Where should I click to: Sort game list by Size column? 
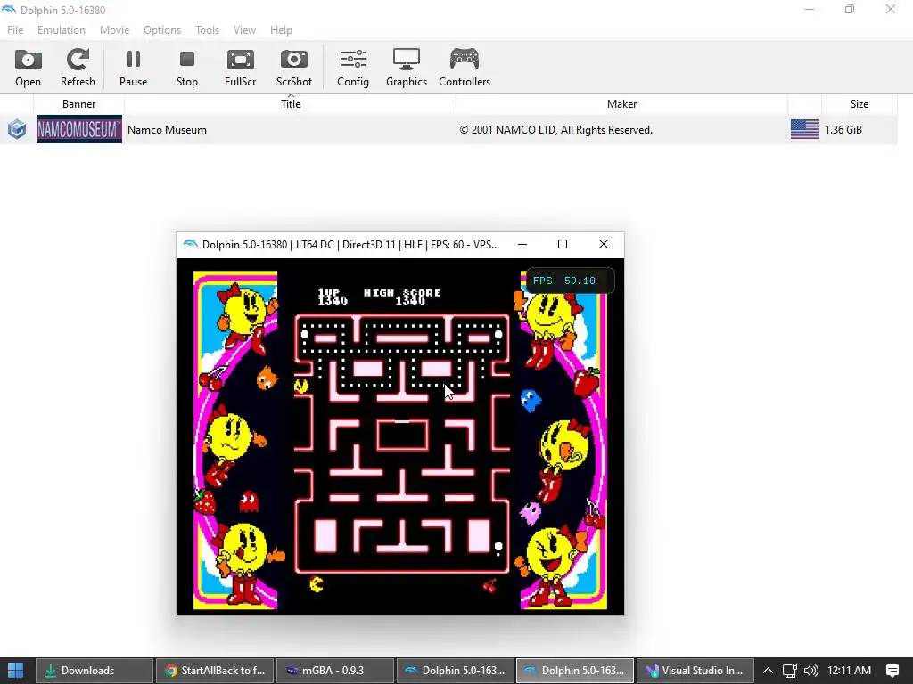click(x=860, y=104)
